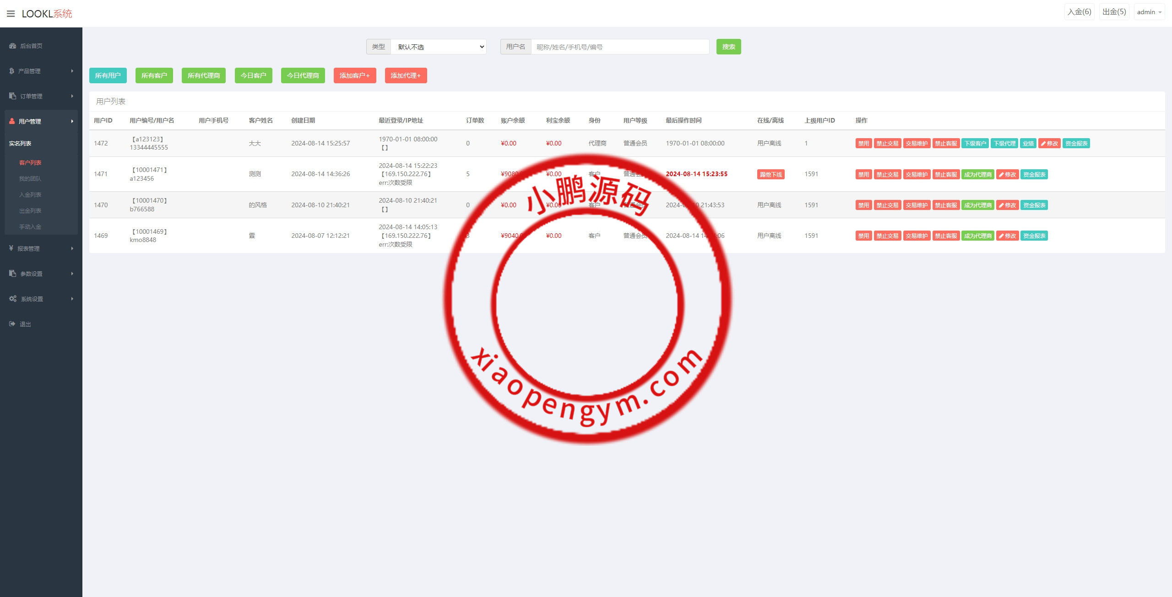The width and height of the screenshot is (1172, 597).
Task: Click 踢他下线 for user 1471
Action: pyautogui.click(x=770, y=174)
